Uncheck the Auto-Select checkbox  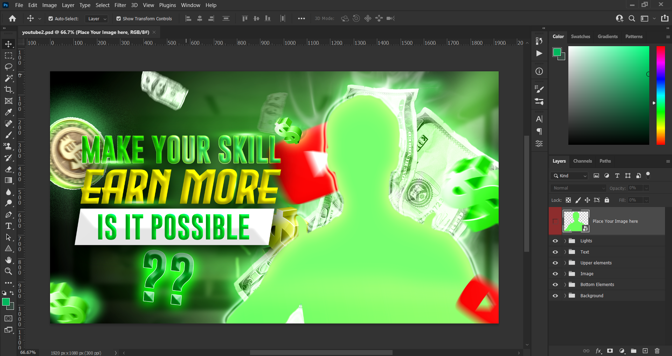(51, 19)
